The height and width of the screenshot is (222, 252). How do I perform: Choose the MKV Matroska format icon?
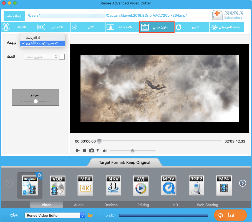point(113,185)
